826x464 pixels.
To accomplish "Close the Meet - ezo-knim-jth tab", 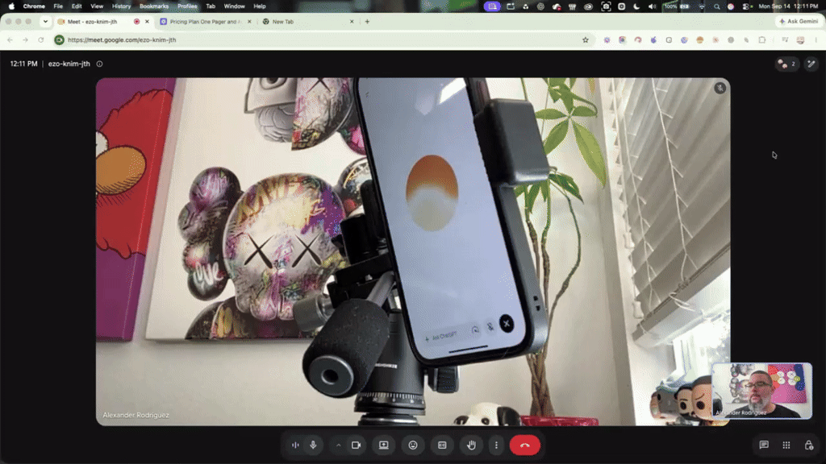I will [x=147, y=22].
